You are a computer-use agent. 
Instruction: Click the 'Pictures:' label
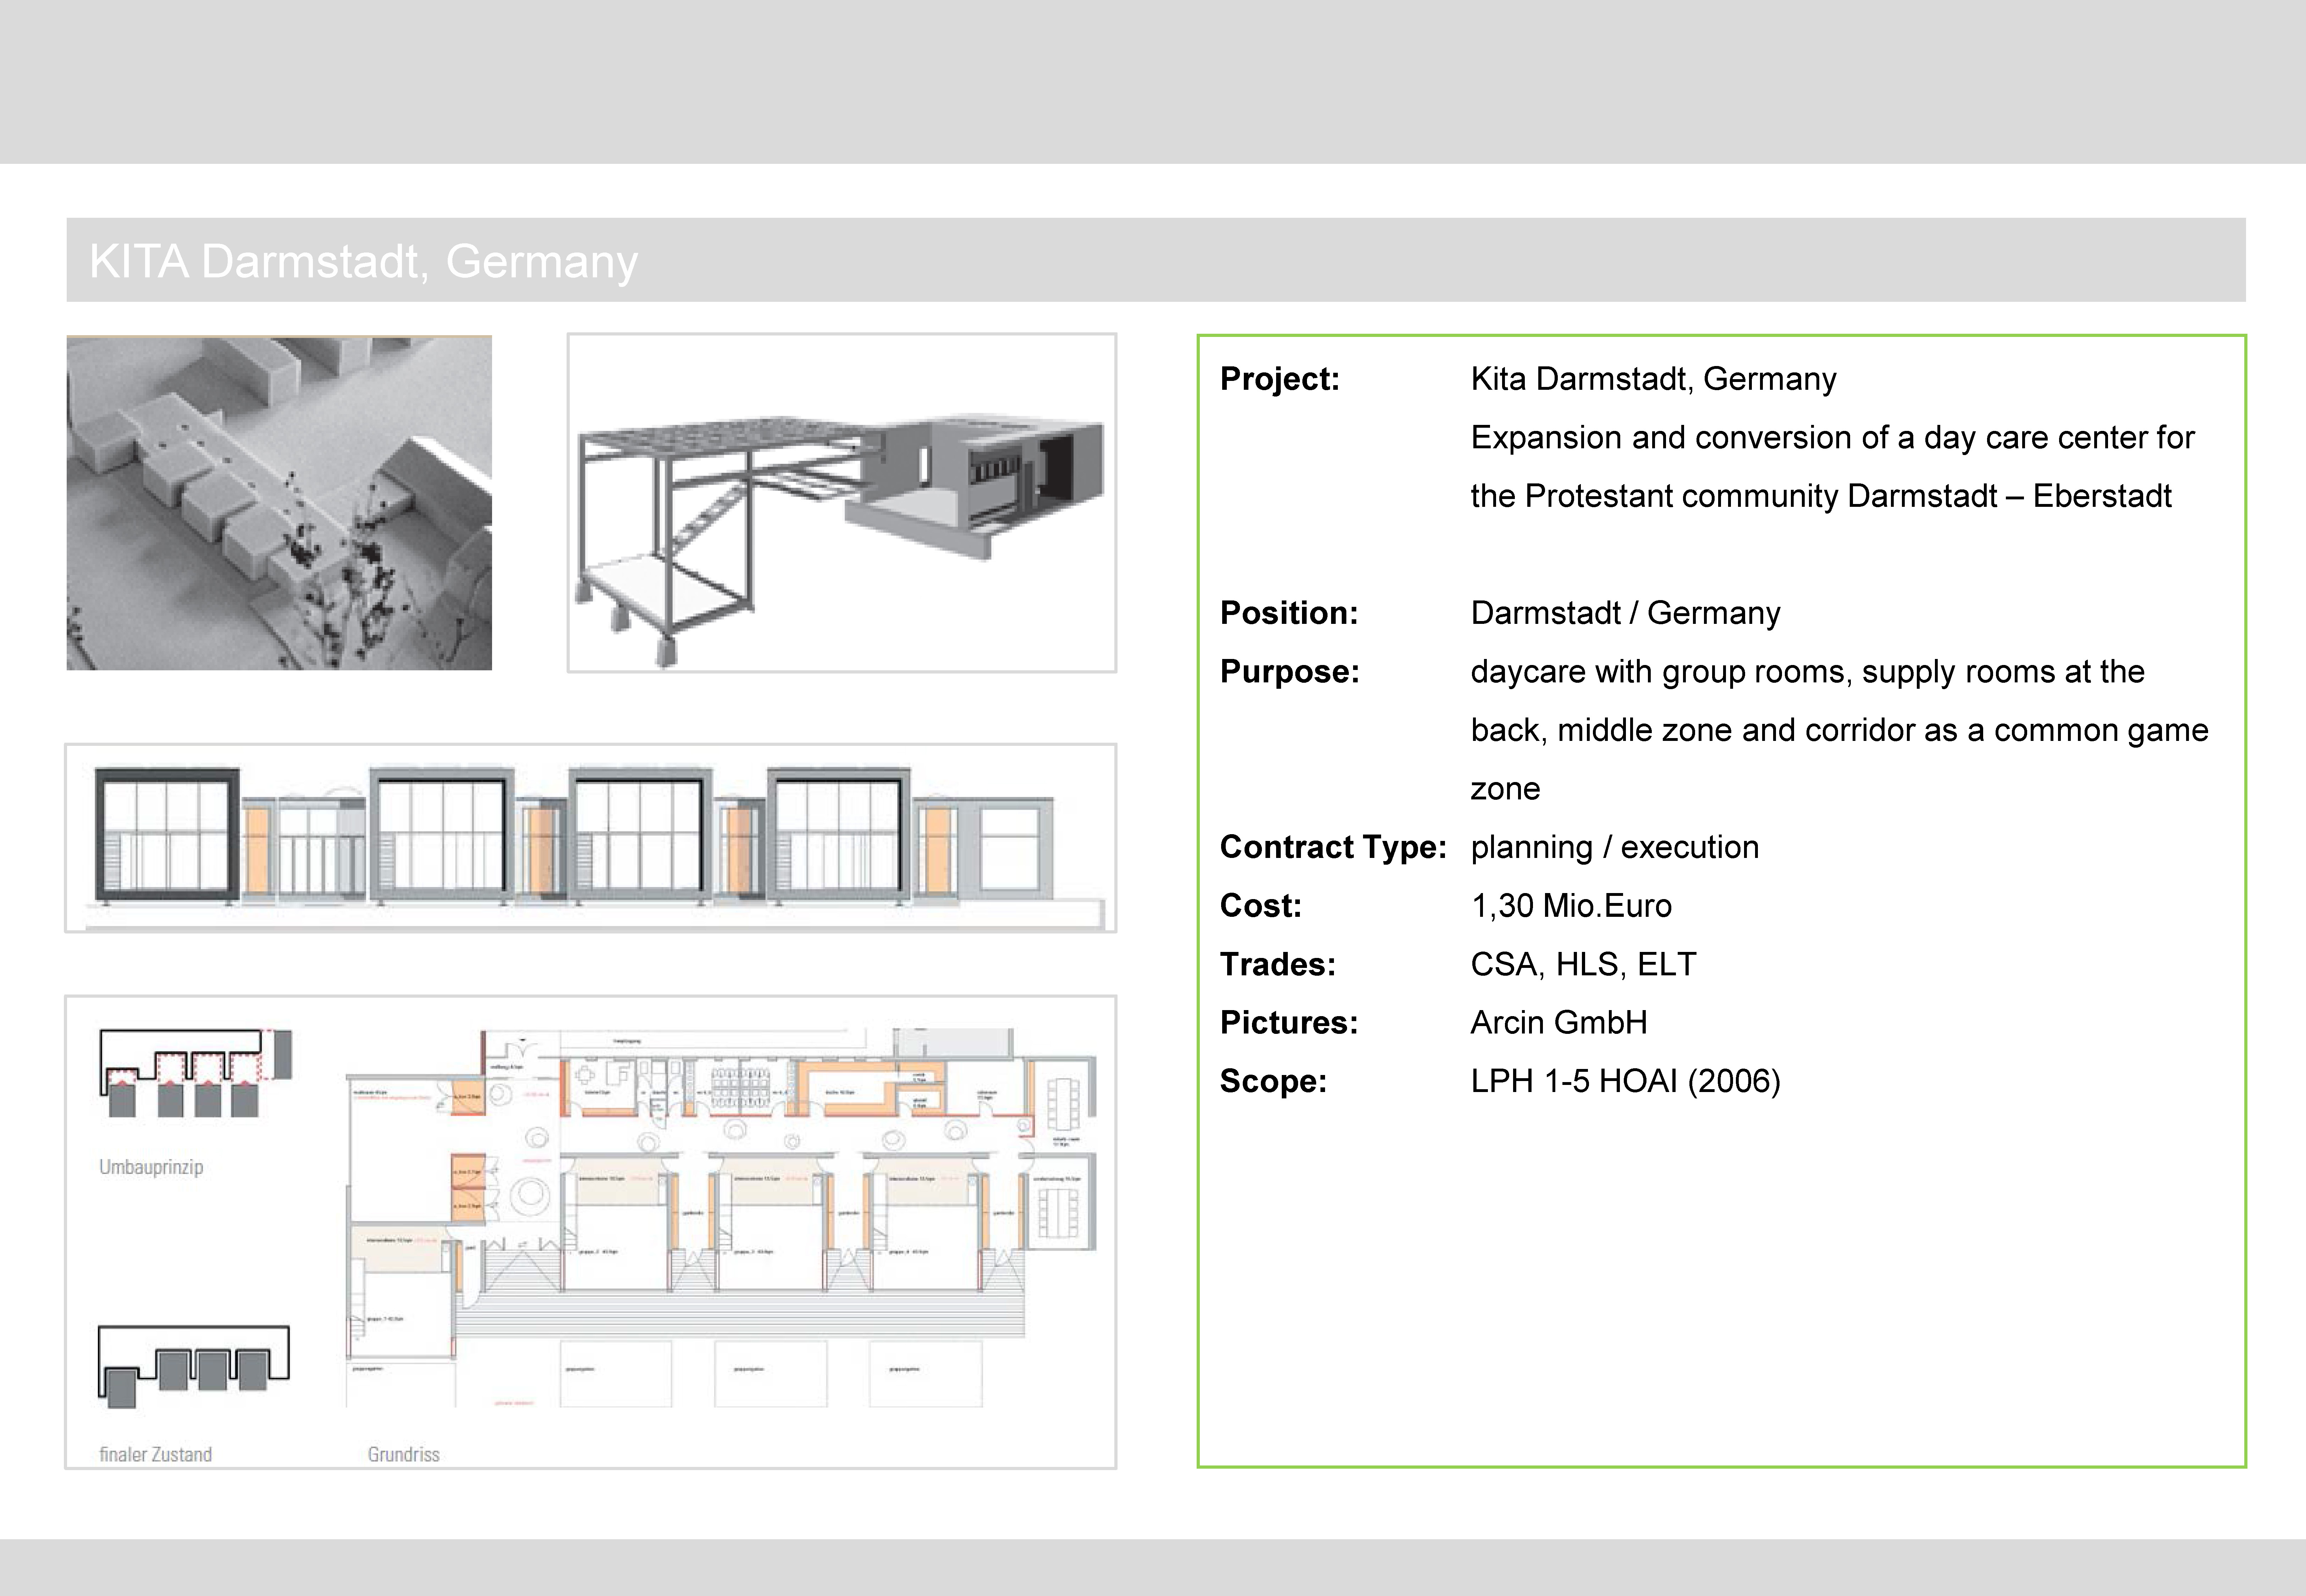(x=1288, y=1023)
